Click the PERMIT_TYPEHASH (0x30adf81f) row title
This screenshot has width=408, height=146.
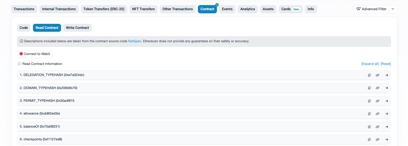click(x=47, y=101)
